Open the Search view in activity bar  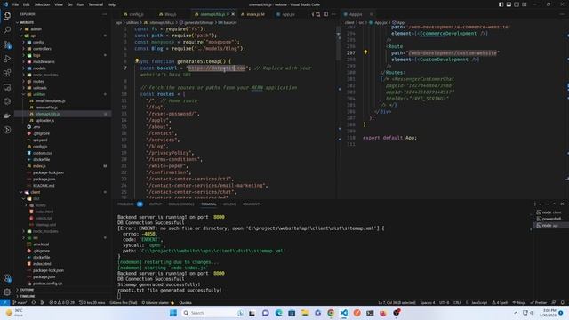click(7, 30)
